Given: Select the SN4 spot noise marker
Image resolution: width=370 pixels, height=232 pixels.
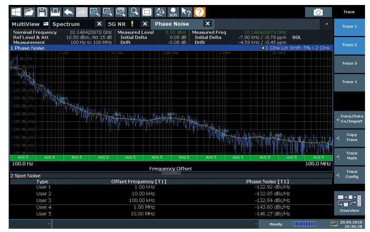Looking at the screenshot, I should (225, 131).
